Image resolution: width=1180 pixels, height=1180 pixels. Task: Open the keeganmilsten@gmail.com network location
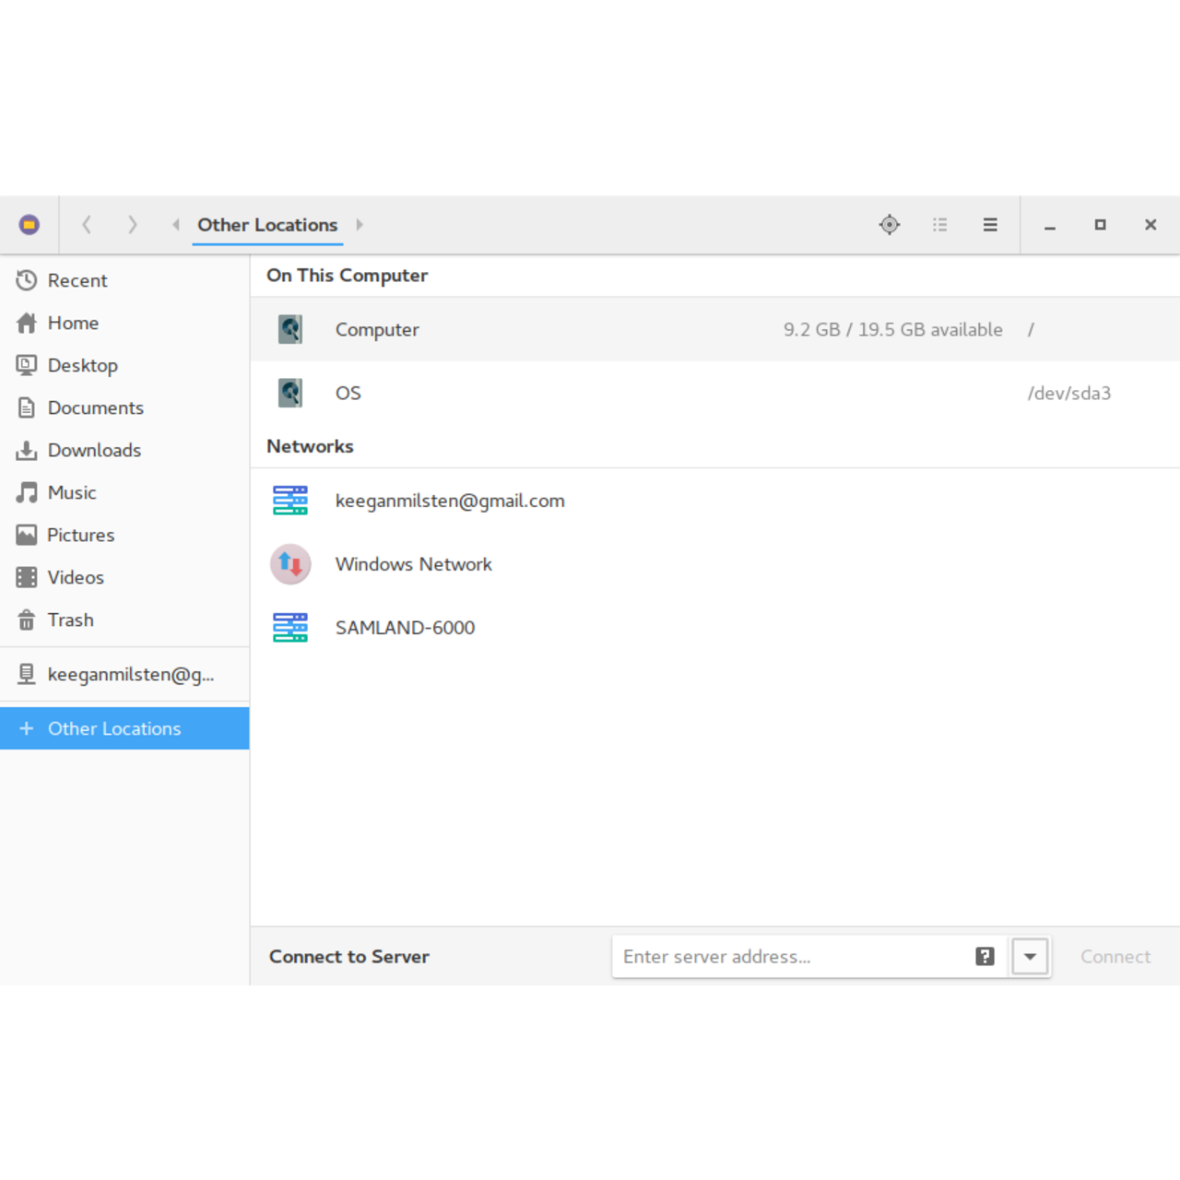pos(450,501)
